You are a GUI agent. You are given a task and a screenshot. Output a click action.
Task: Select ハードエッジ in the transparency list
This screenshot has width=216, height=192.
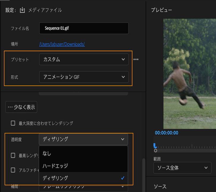click(83, 166)
